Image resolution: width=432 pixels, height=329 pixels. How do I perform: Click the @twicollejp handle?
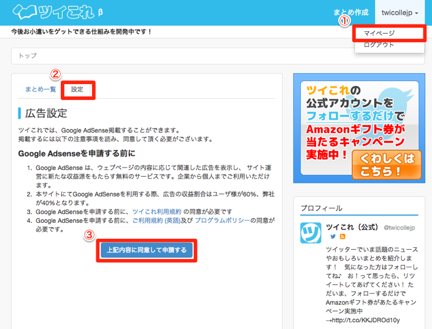pos(399,228)
